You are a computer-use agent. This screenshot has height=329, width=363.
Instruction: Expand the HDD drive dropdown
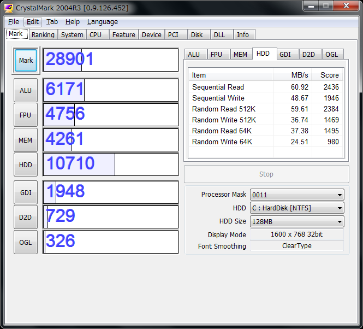click(297, 208)
